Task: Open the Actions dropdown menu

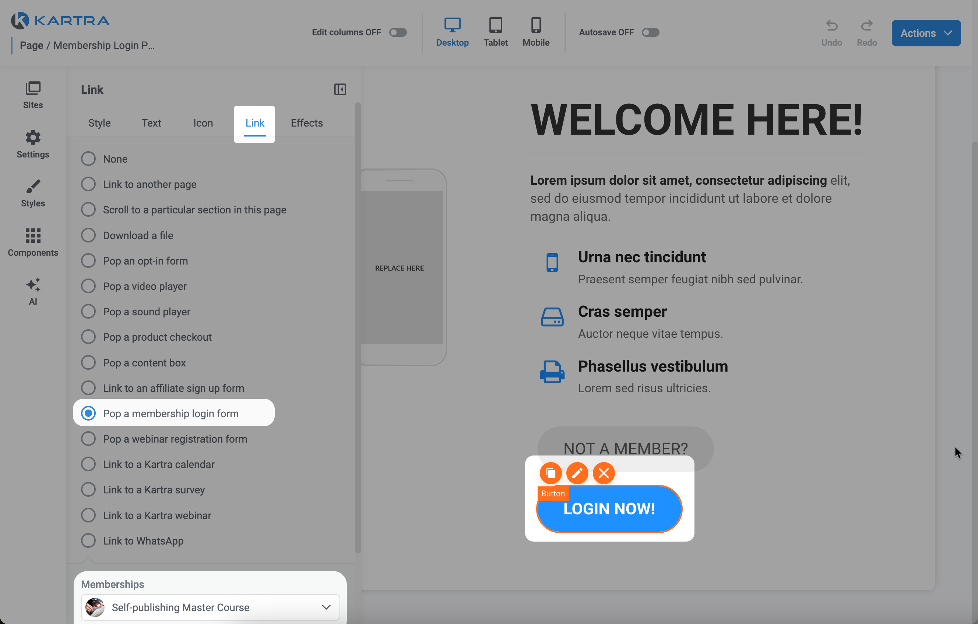Action: click(x=926, y=33)
